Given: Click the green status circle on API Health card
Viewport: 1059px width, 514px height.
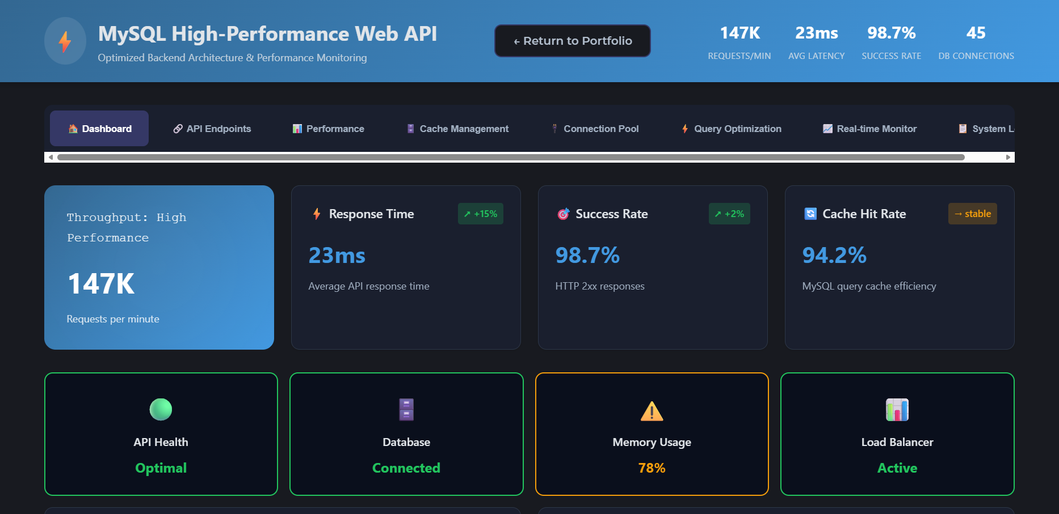Looking at the screenshot, I should (x=161, y=409).
